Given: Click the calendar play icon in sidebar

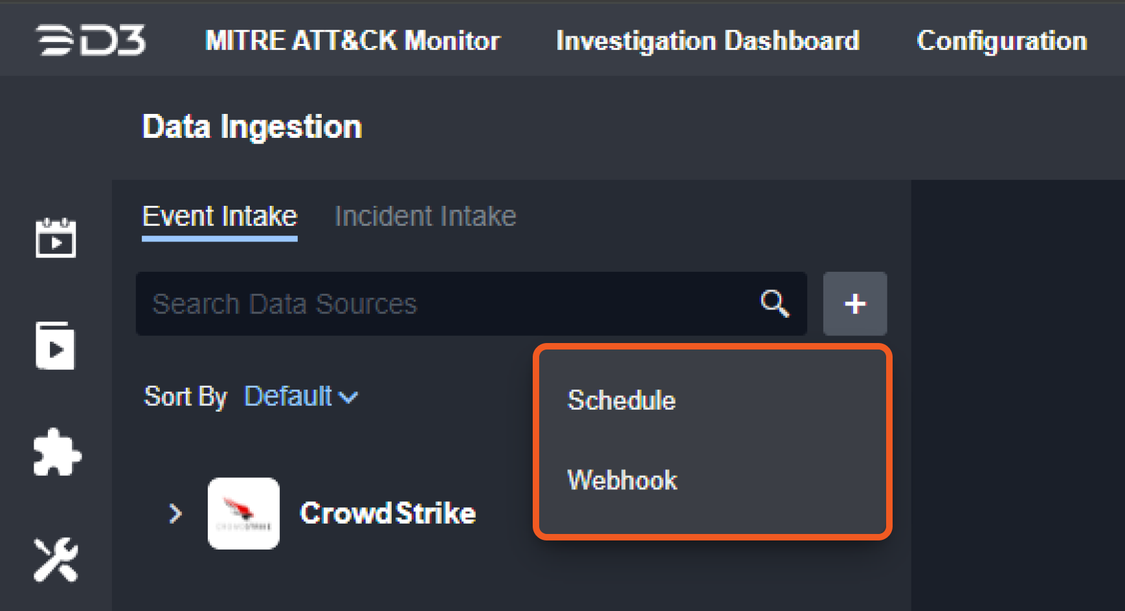Looking at the screenshot, I should 56,238.
